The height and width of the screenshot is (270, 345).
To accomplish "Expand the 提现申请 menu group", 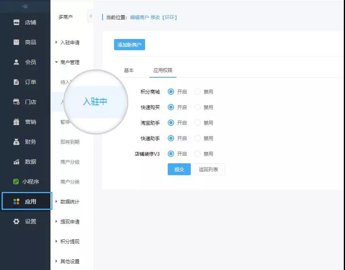I will click(67, 222).
